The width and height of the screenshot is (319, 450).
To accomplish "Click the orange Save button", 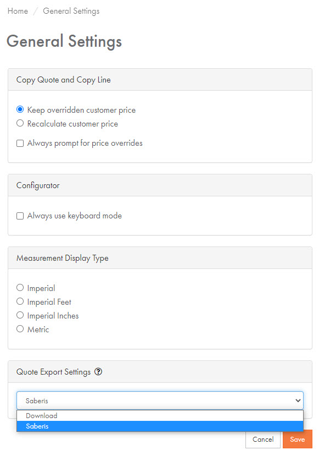I will 298,439.
